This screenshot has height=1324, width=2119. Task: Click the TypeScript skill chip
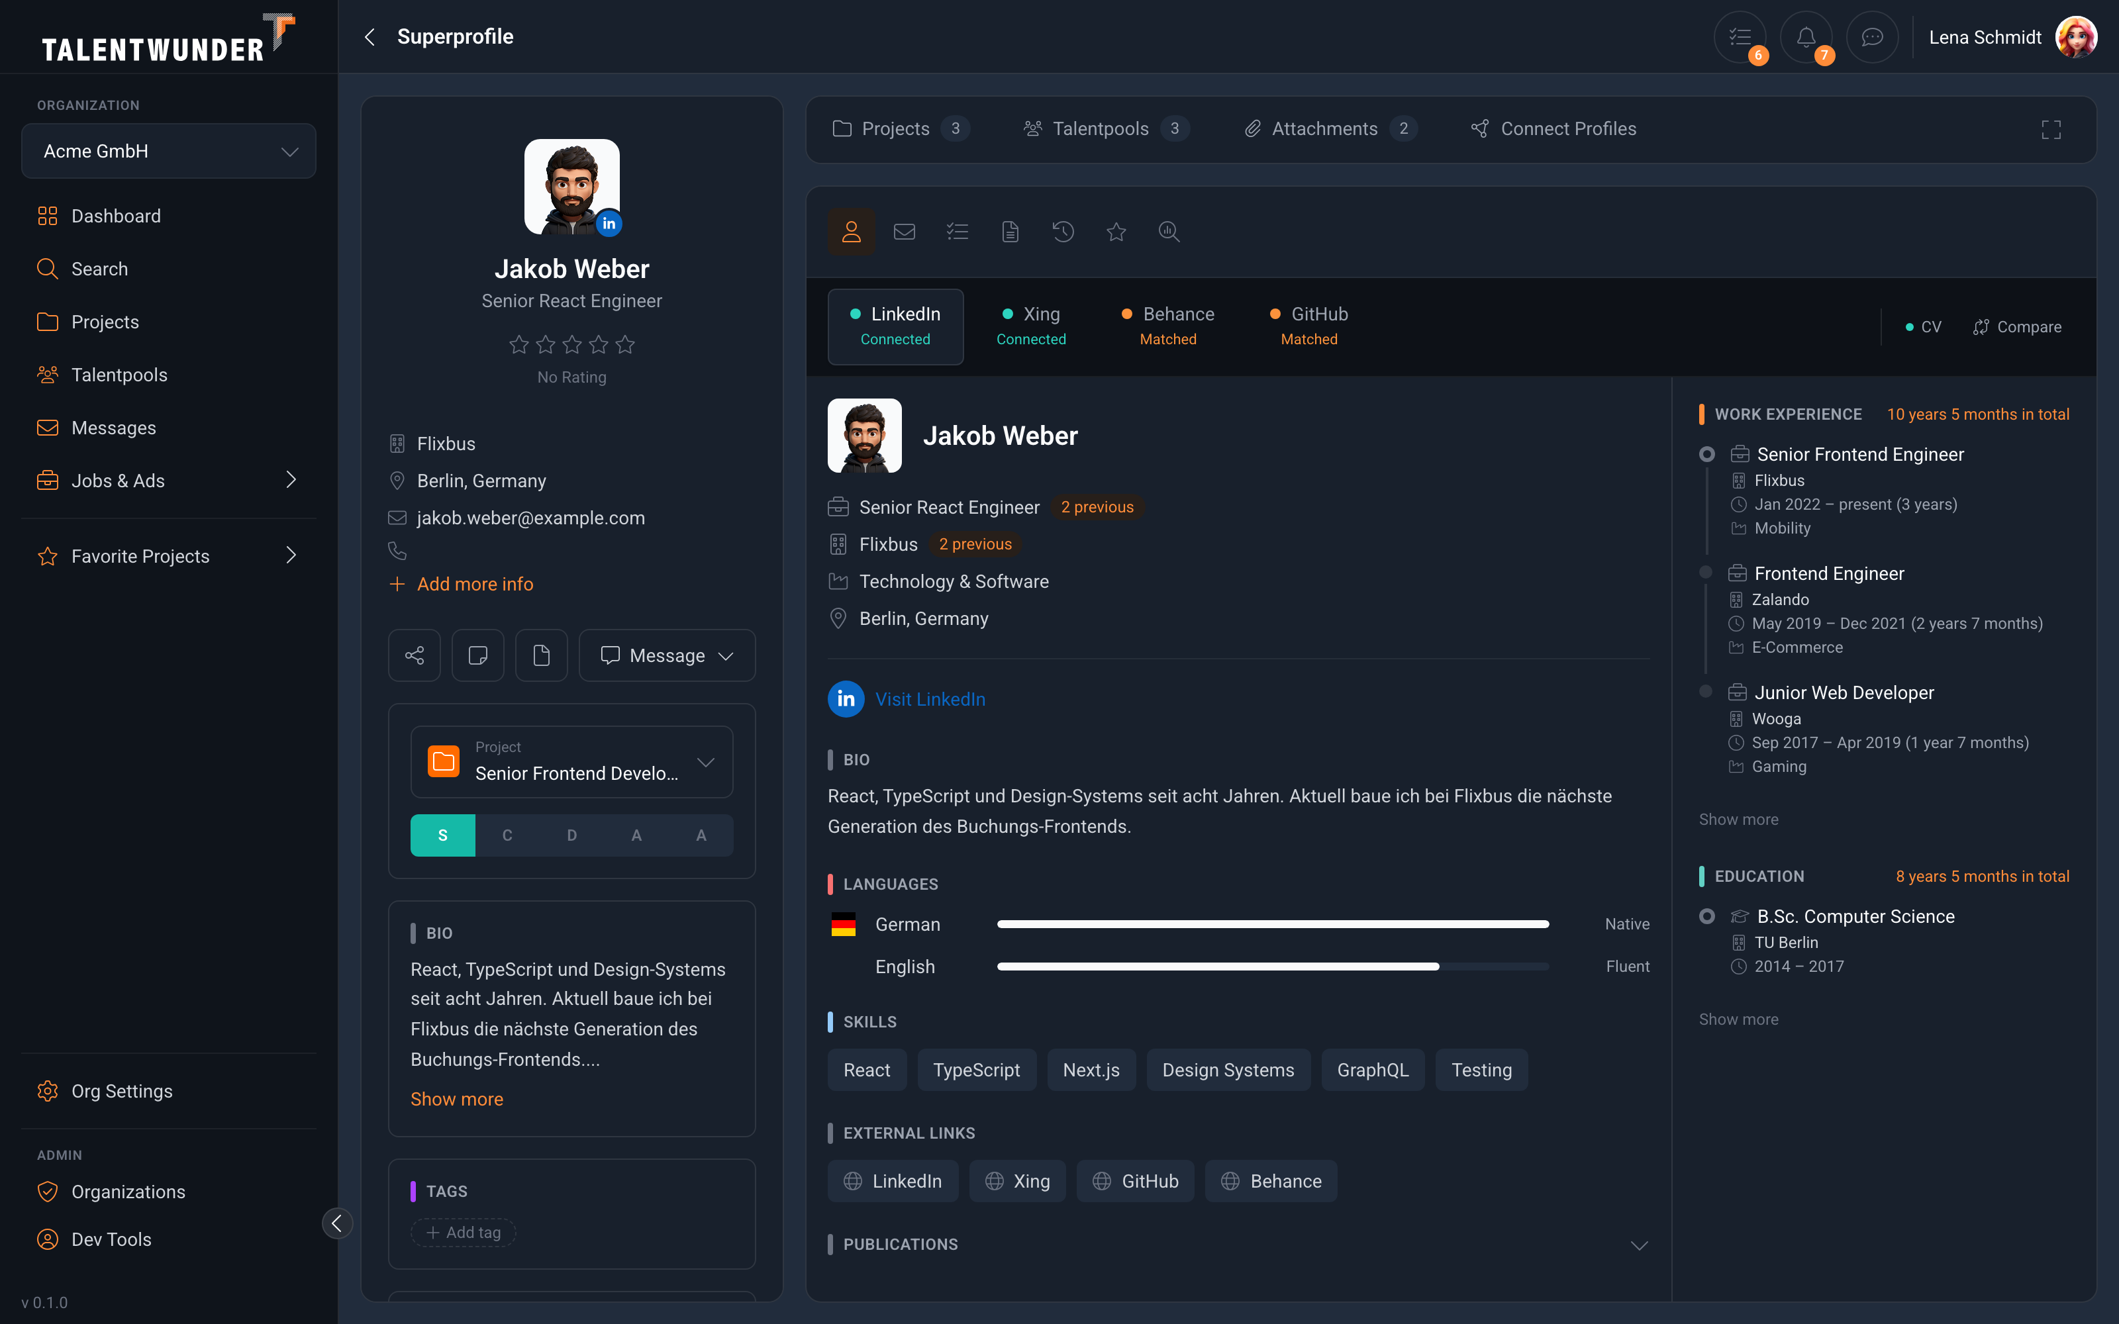coord(976,1070)
